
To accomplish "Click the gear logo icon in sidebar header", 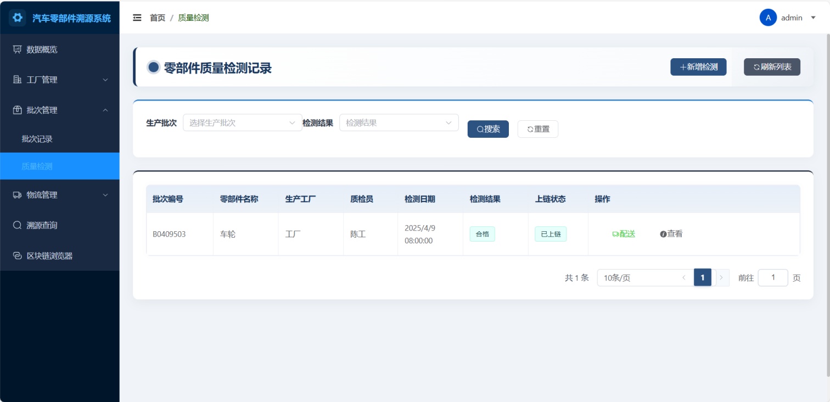I will click(x=18, y=18).
